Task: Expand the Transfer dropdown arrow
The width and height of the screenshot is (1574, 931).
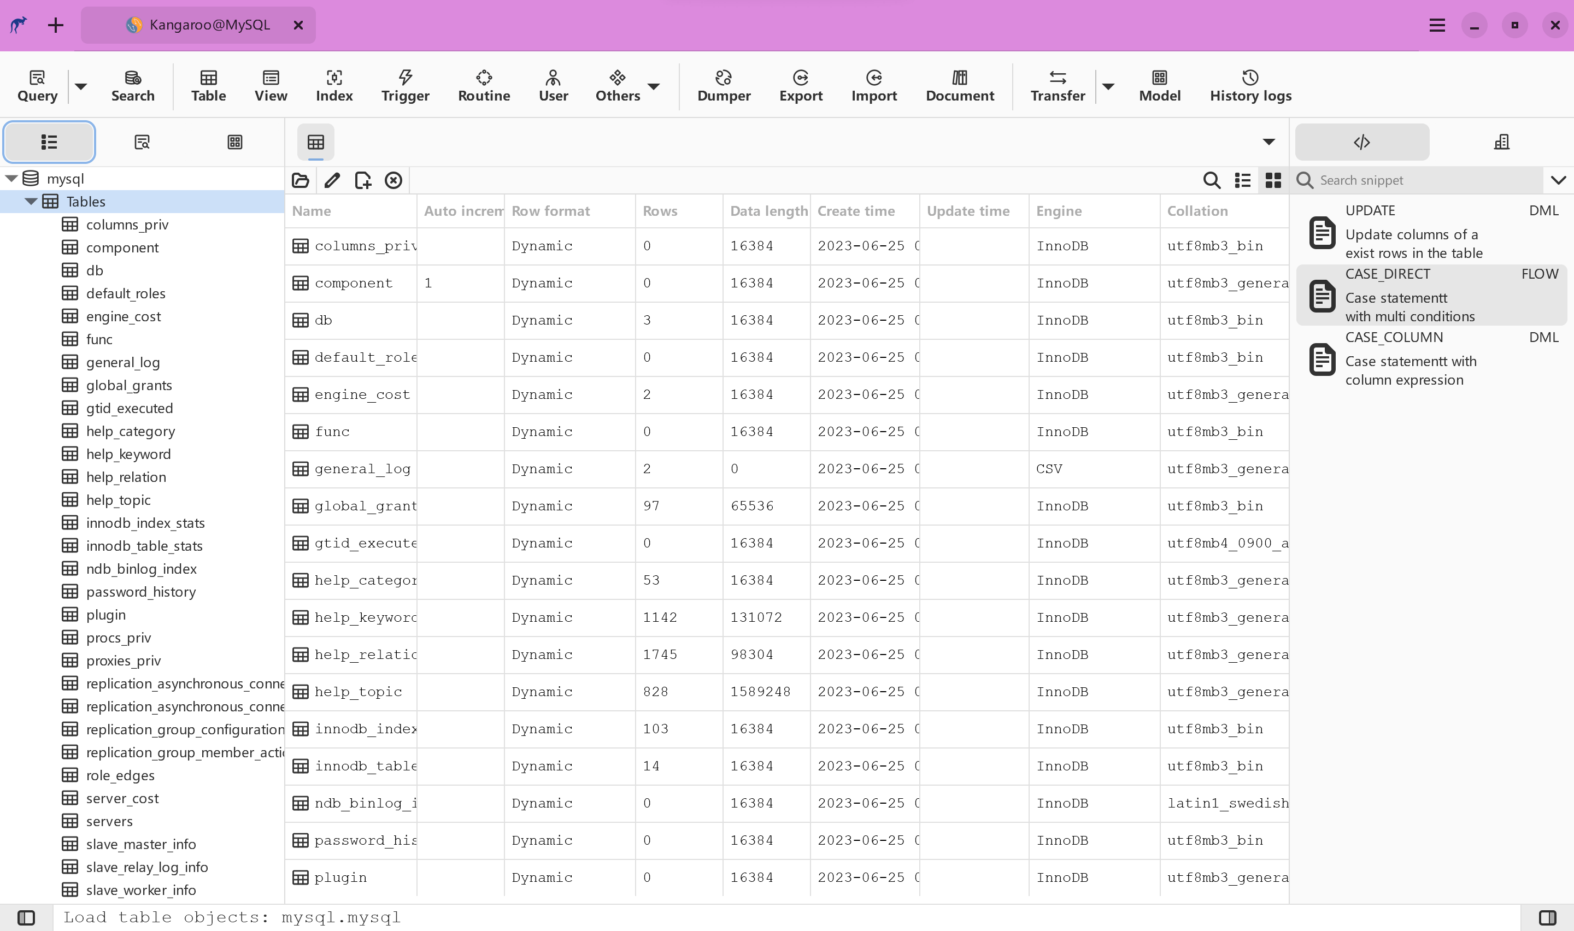Action: coord(1108,86)
